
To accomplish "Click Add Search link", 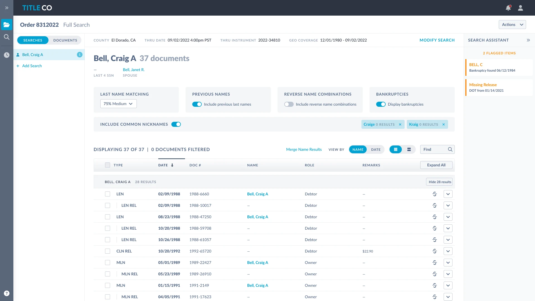I will 32,66.
